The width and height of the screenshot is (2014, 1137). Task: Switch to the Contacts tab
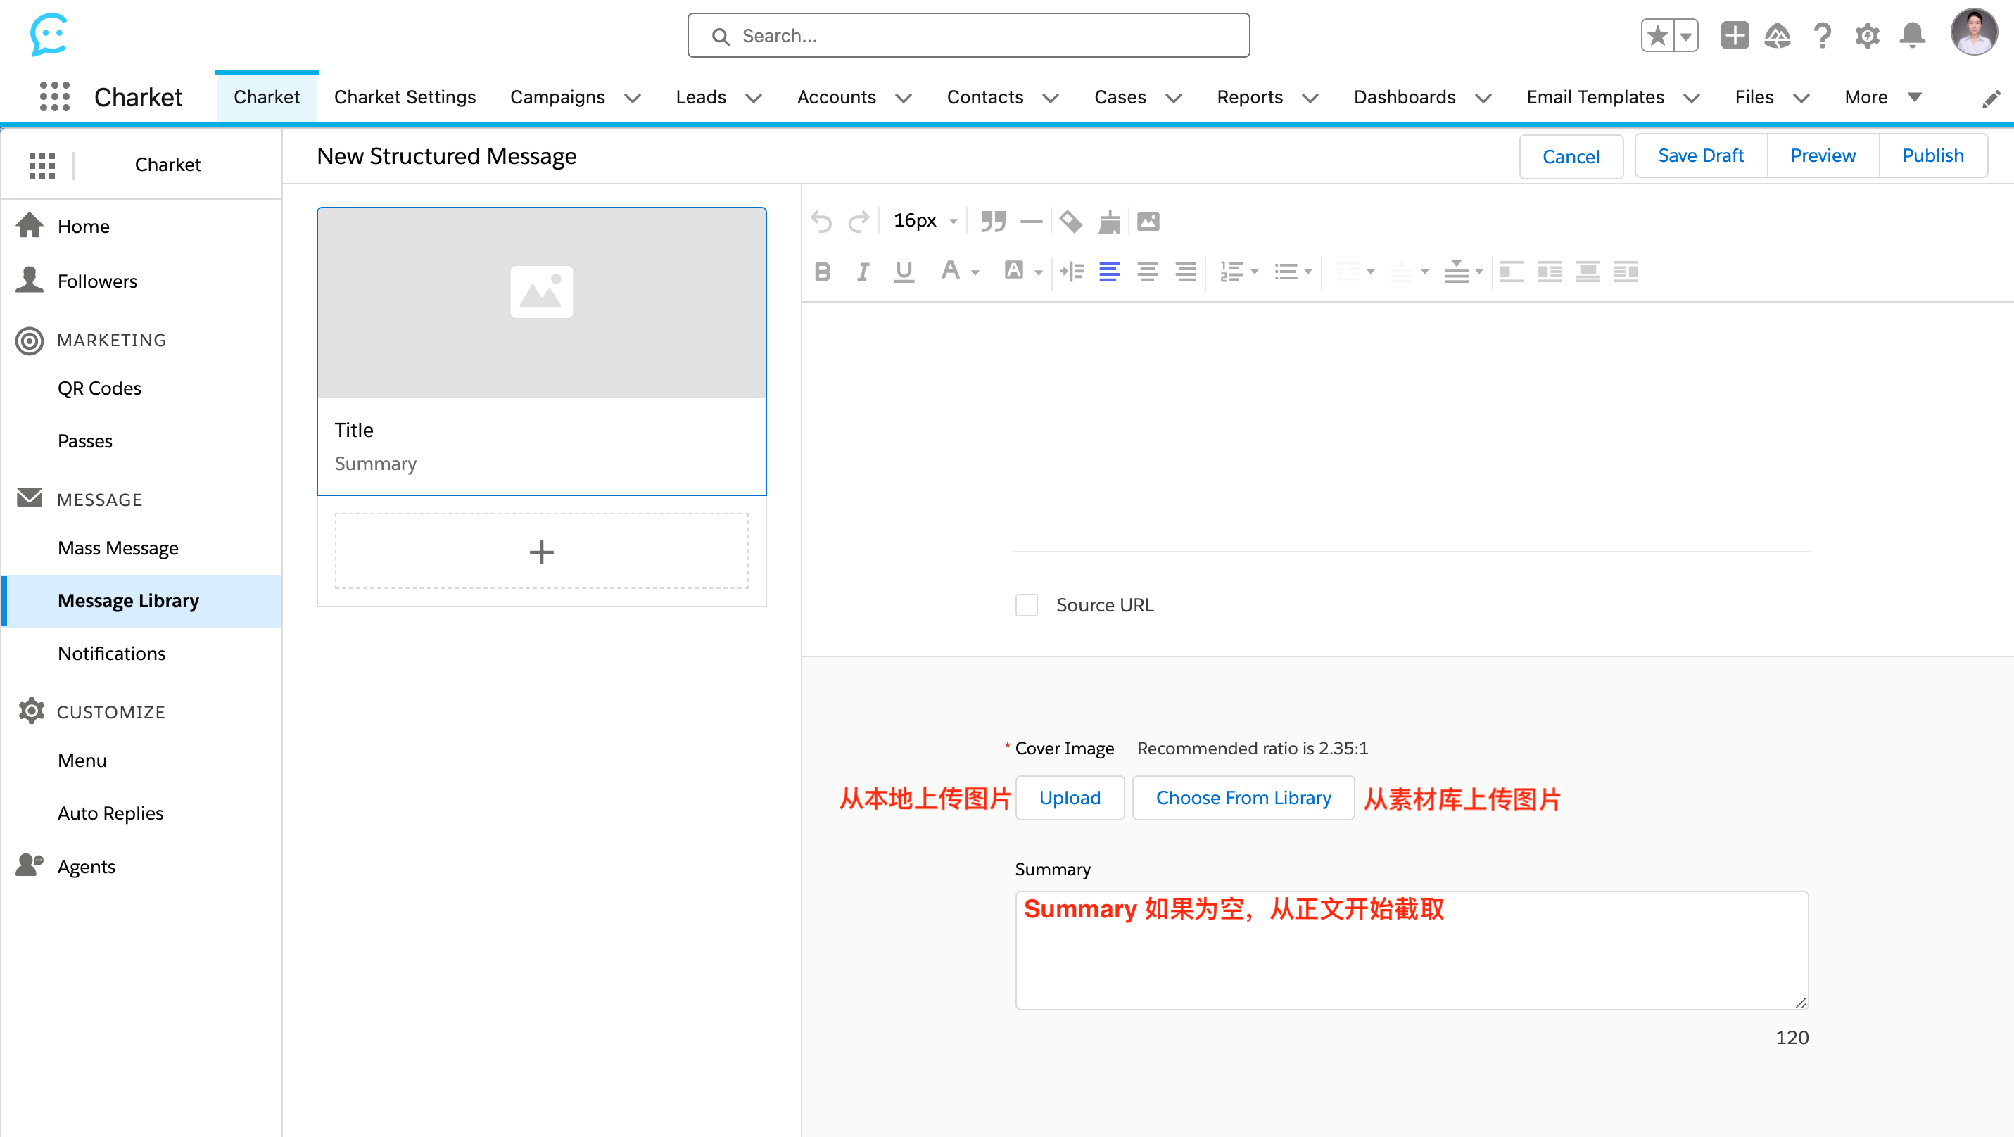click(x=984, y=97)
